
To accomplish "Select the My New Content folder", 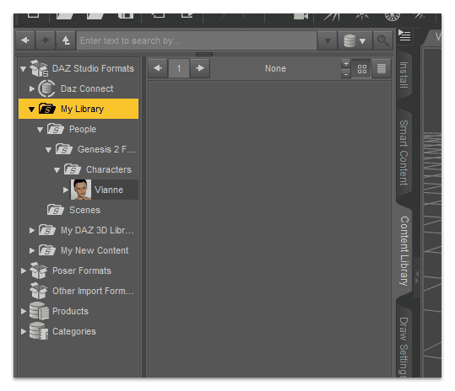I will coord(95,251).
